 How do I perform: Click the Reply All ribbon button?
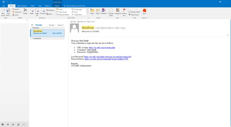(x=37, y=11)
